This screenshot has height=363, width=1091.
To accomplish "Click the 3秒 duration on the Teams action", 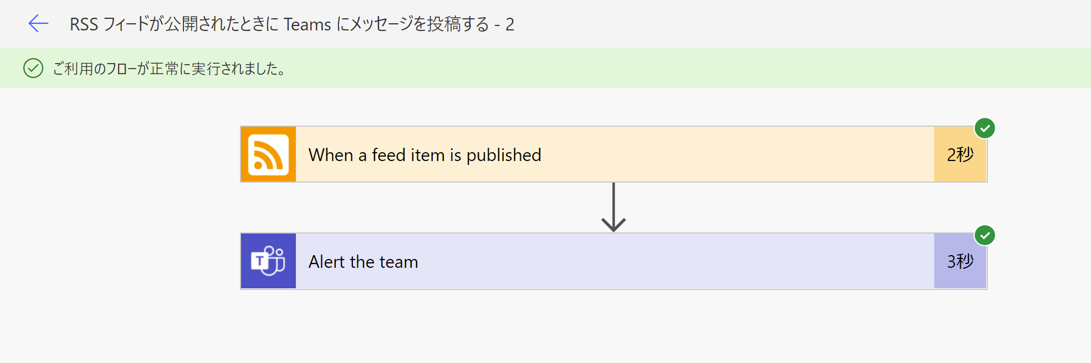I will click(960, 262).
